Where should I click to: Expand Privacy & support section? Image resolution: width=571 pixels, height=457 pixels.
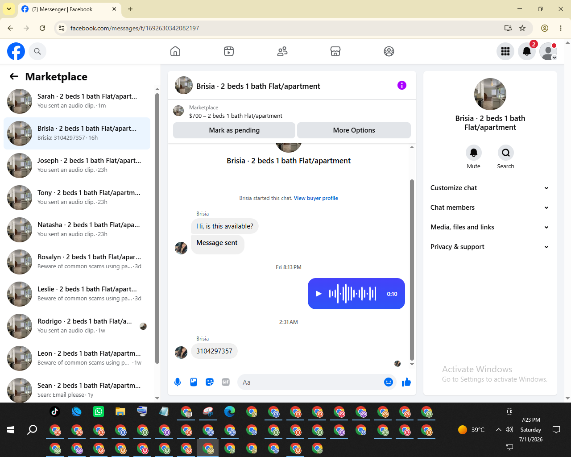490,247
